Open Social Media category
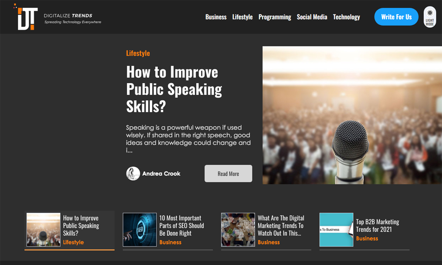 click(312, 17)
